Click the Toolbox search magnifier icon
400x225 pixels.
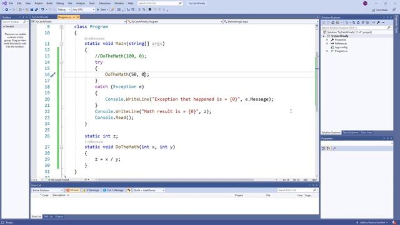point(24,22)
